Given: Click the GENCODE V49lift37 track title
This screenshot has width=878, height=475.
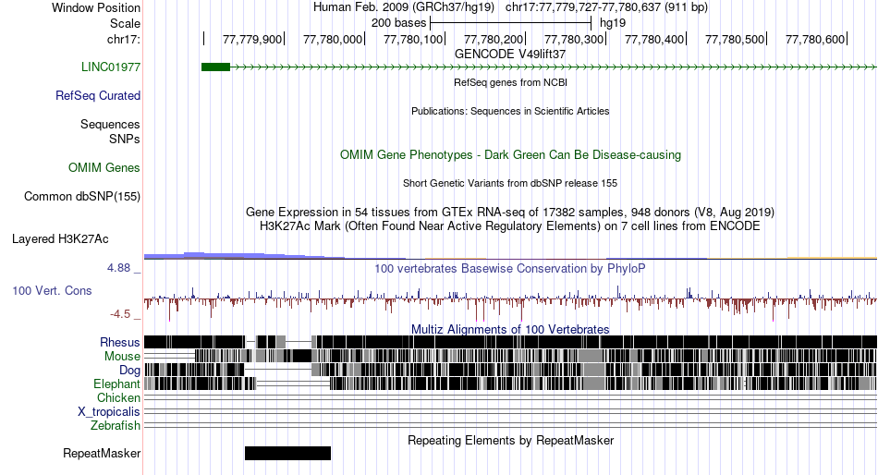Looking at the screenshot, I should [x=510, y=55].
